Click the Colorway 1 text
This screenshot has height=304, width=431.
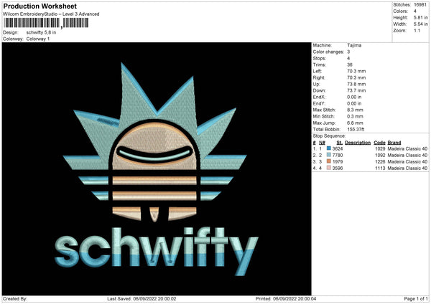pyautogui.click(x=38, y=39)
